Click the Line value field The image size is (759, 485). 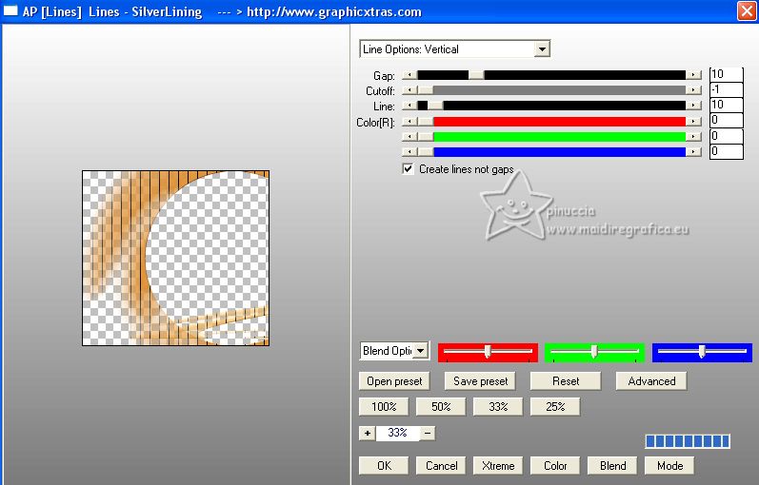pos(726,105)
